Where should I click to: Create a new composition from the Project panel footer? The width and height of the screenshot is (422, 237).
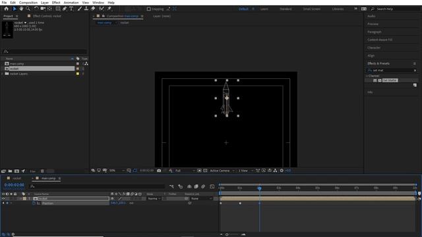click(16, 171)
